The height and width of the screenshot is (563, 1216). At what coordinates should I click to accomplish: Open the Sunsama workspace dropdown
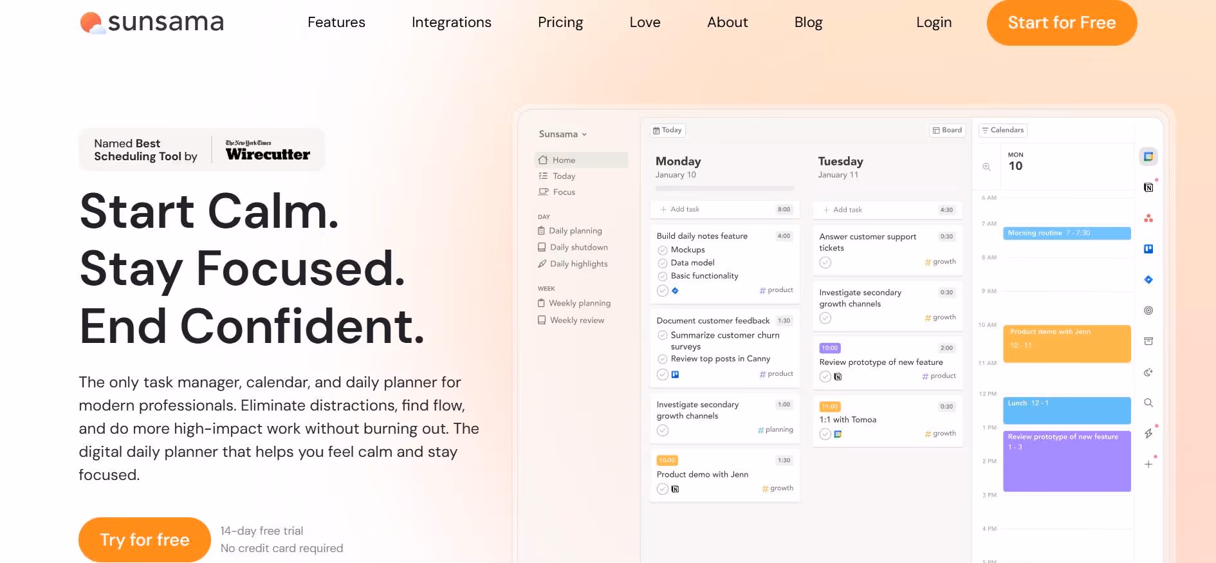click(563, 134)
